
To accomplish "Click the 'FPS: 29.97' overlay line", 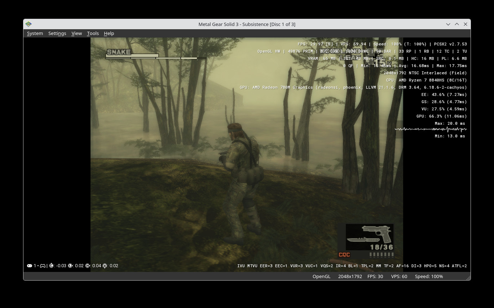I will pyautogui.click(x=382, y=44).
